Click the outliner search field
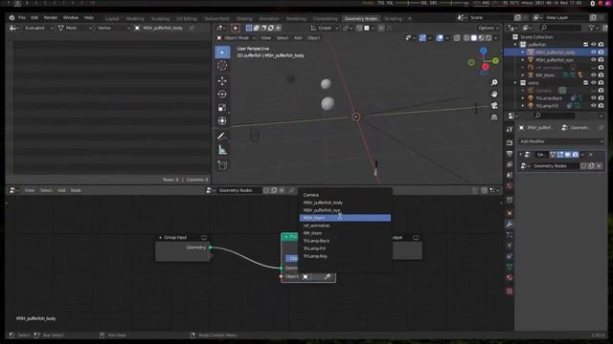Screen dimensions: 613x344 pos(560,28)
